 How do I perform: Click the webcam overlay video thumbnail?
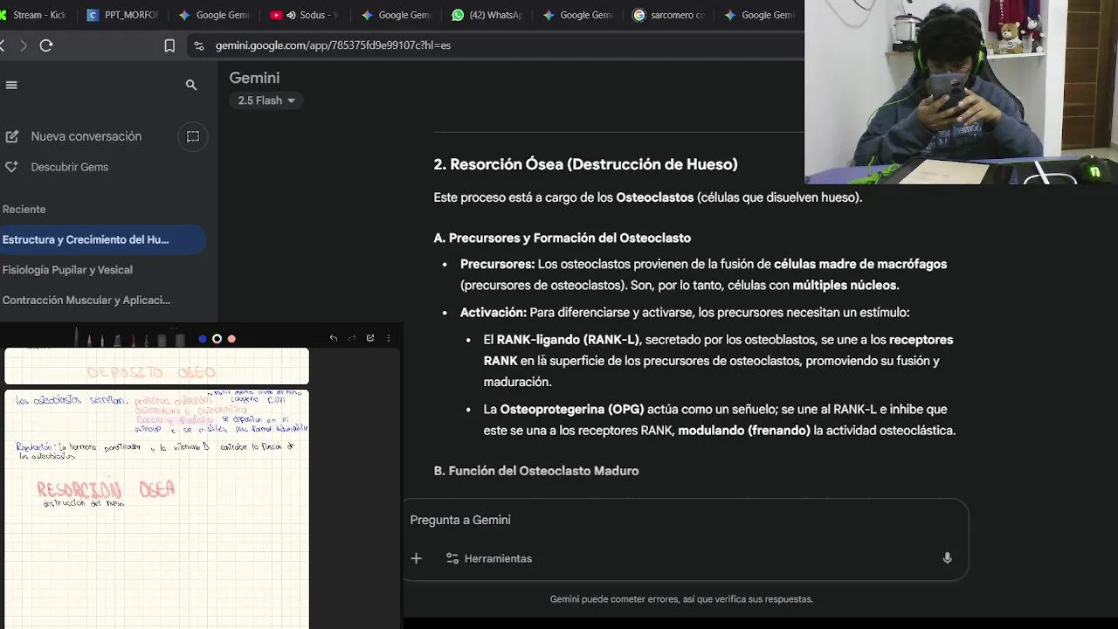click(961, 92)
